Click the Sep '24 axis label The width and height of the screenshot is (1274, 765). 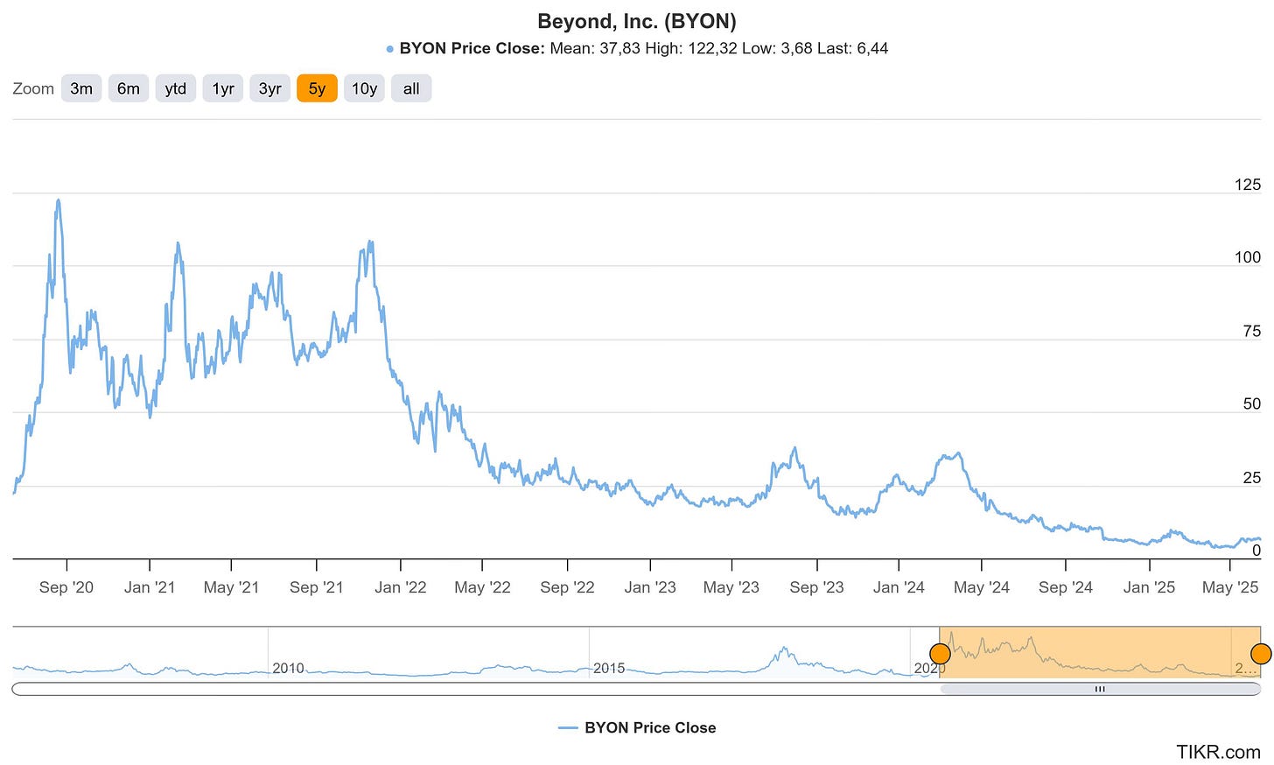pyautogui.click(x=1066, y=587)
